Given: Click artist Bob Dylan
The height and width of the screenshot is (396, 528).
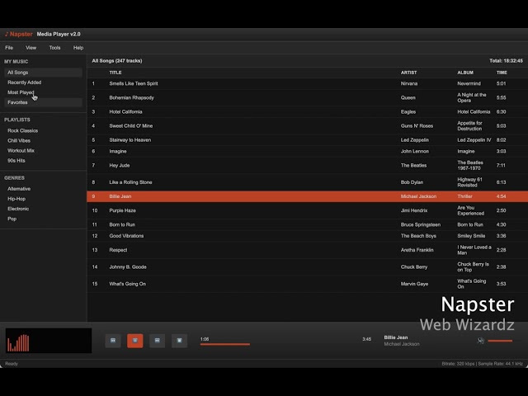Looking at the screenshot, I should pos(412,182).
